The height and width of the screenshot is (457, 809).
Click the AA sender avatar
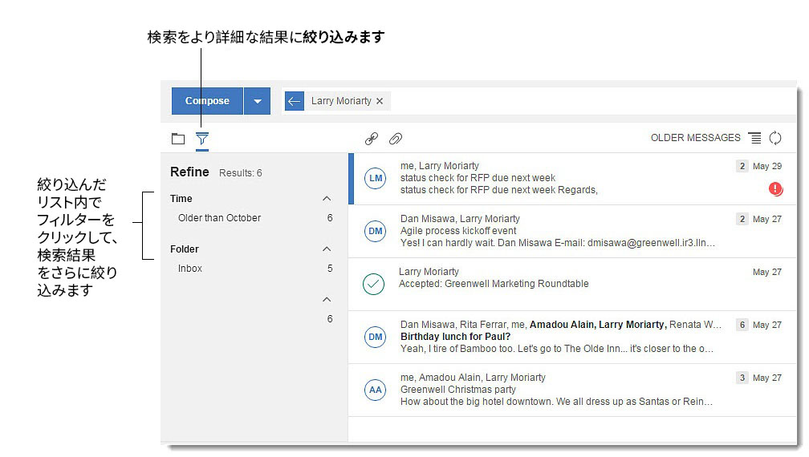pos(375,390)
